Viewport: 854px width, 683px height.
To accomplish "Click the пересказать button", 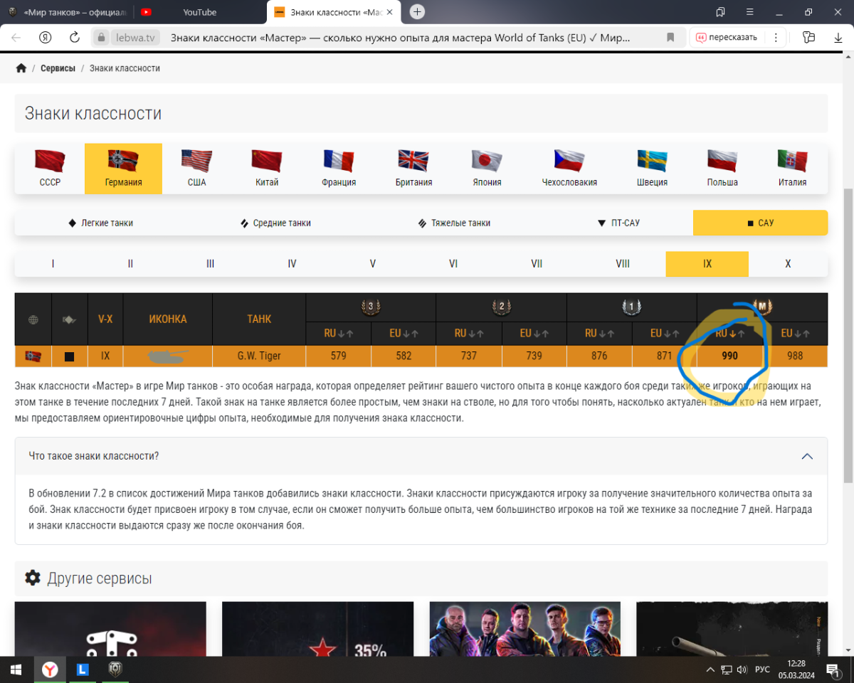I will (x=727, y=38).
